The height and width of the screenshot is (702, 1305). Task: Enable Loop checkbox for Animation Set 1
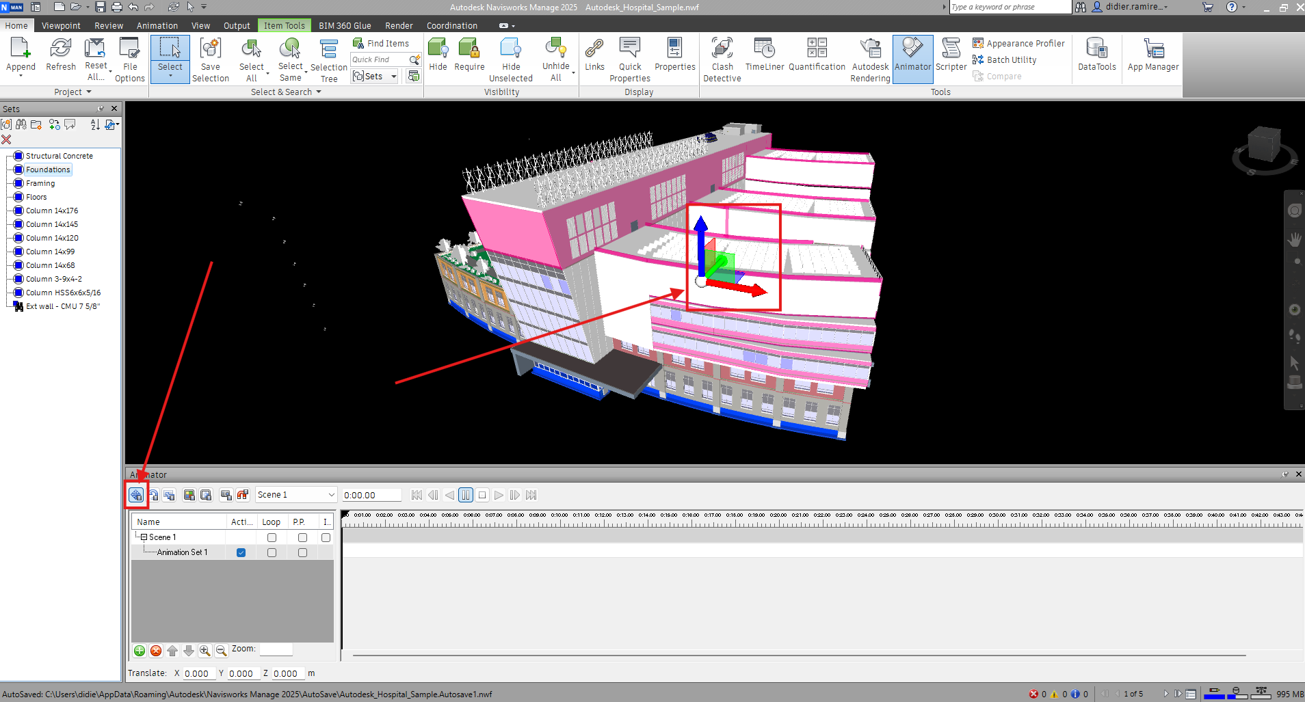click(272, 552)
